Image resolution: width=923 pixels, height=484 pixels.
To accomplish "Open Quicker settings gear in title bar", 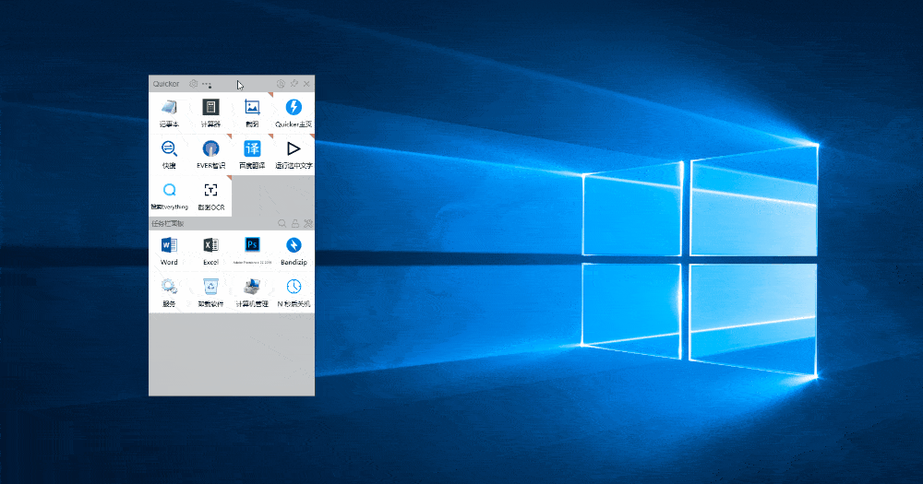I will 193,84.
